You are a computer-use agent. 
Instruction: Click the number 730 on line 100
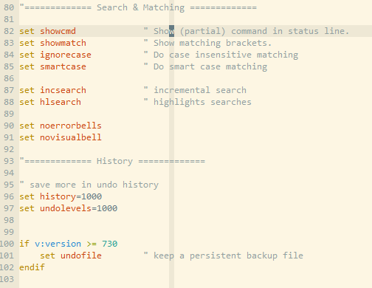tap(109, 244)
